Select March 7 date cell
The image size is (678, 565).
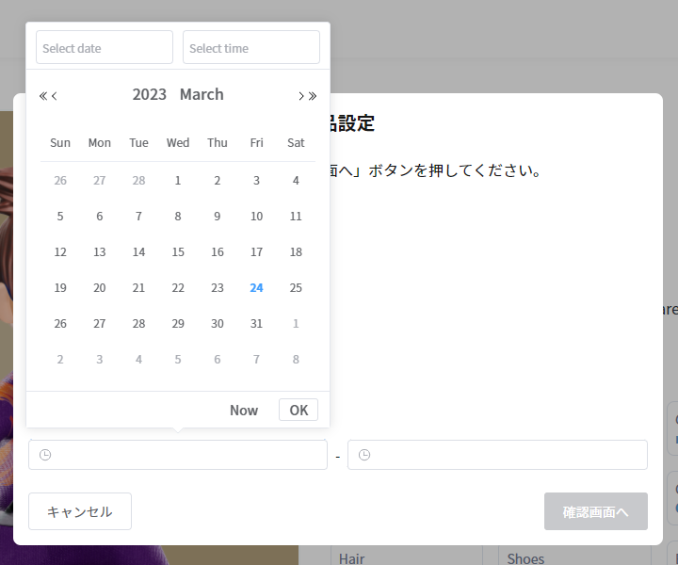(x=138, y=217)
